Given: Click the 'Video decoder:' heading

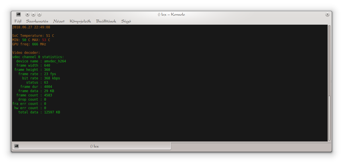Looking at the screenshot, I should pos(26,53).
